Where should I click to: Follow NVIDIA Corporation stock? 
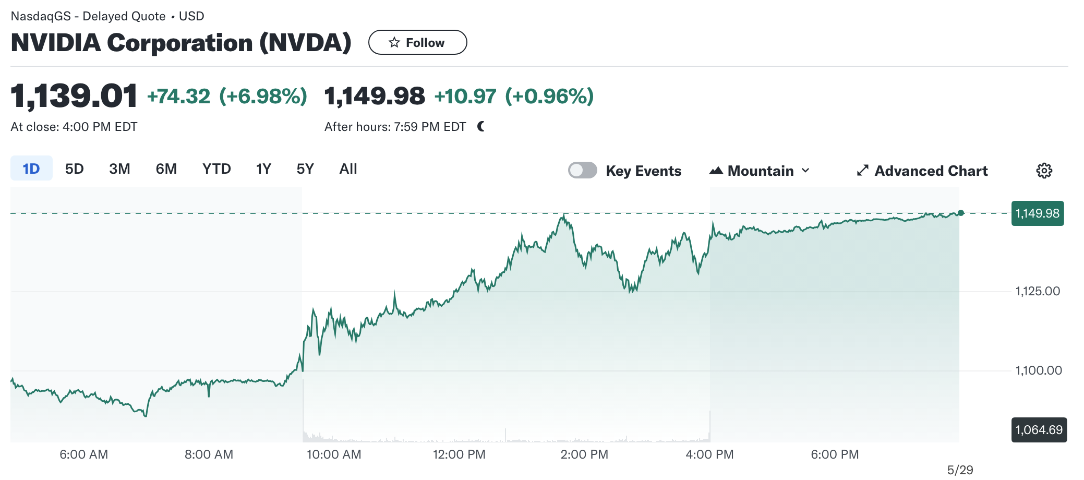pos(417,43)
